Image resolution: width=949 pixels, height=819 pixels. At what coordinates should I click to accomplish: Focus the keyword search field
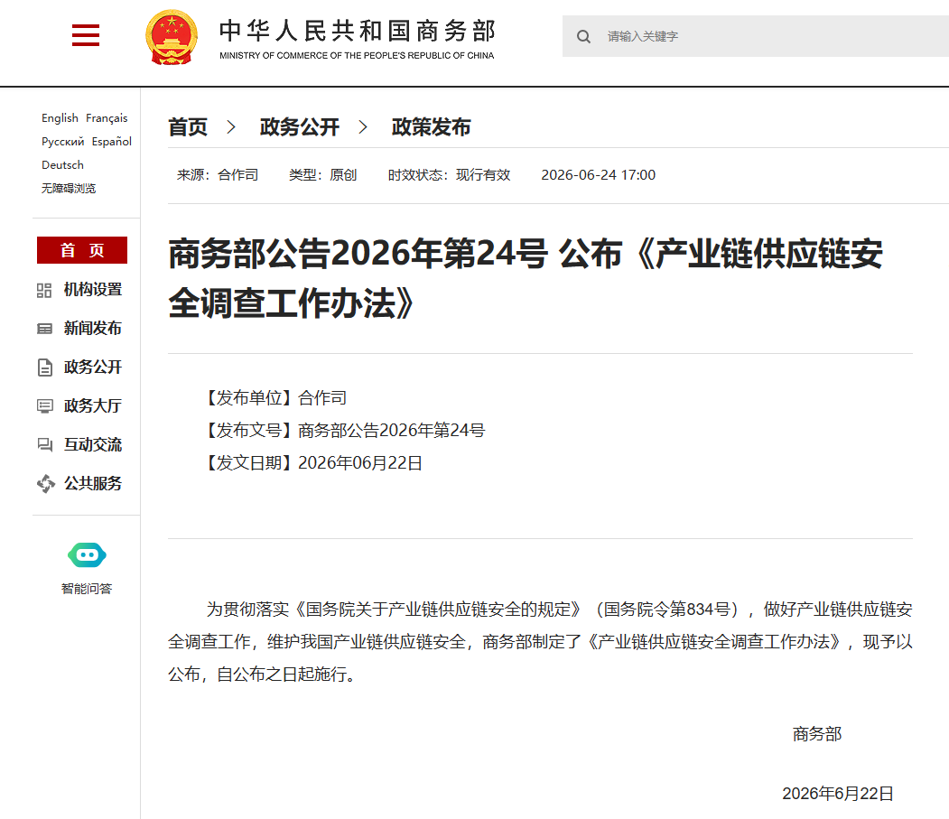756,36
